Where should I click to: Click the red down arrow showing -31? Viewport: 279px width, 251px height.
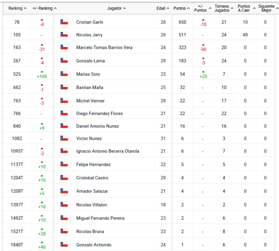click(42, 48)
